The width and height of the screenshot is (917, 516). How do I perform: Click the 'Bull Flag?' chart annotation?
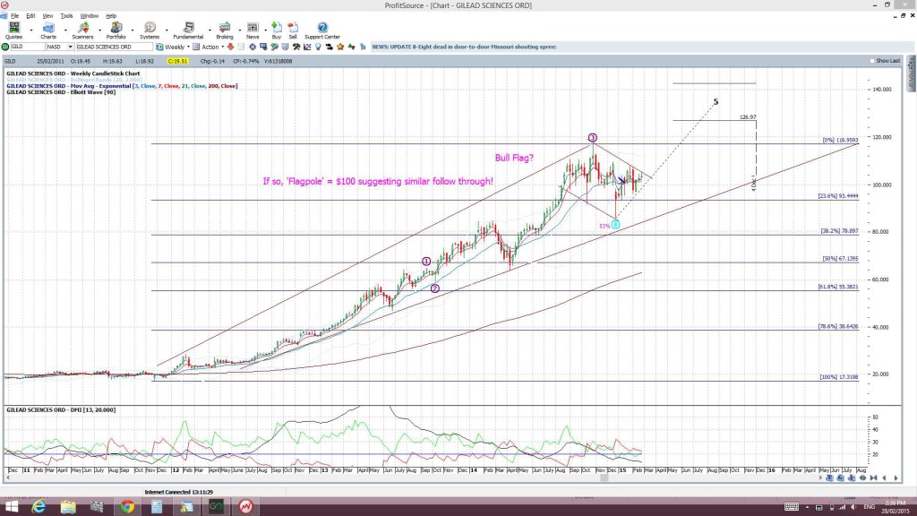[x=514, y=158]
